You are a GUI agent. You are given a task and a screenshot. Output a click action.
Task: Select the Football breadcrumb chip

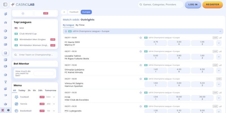pos(74,12)
